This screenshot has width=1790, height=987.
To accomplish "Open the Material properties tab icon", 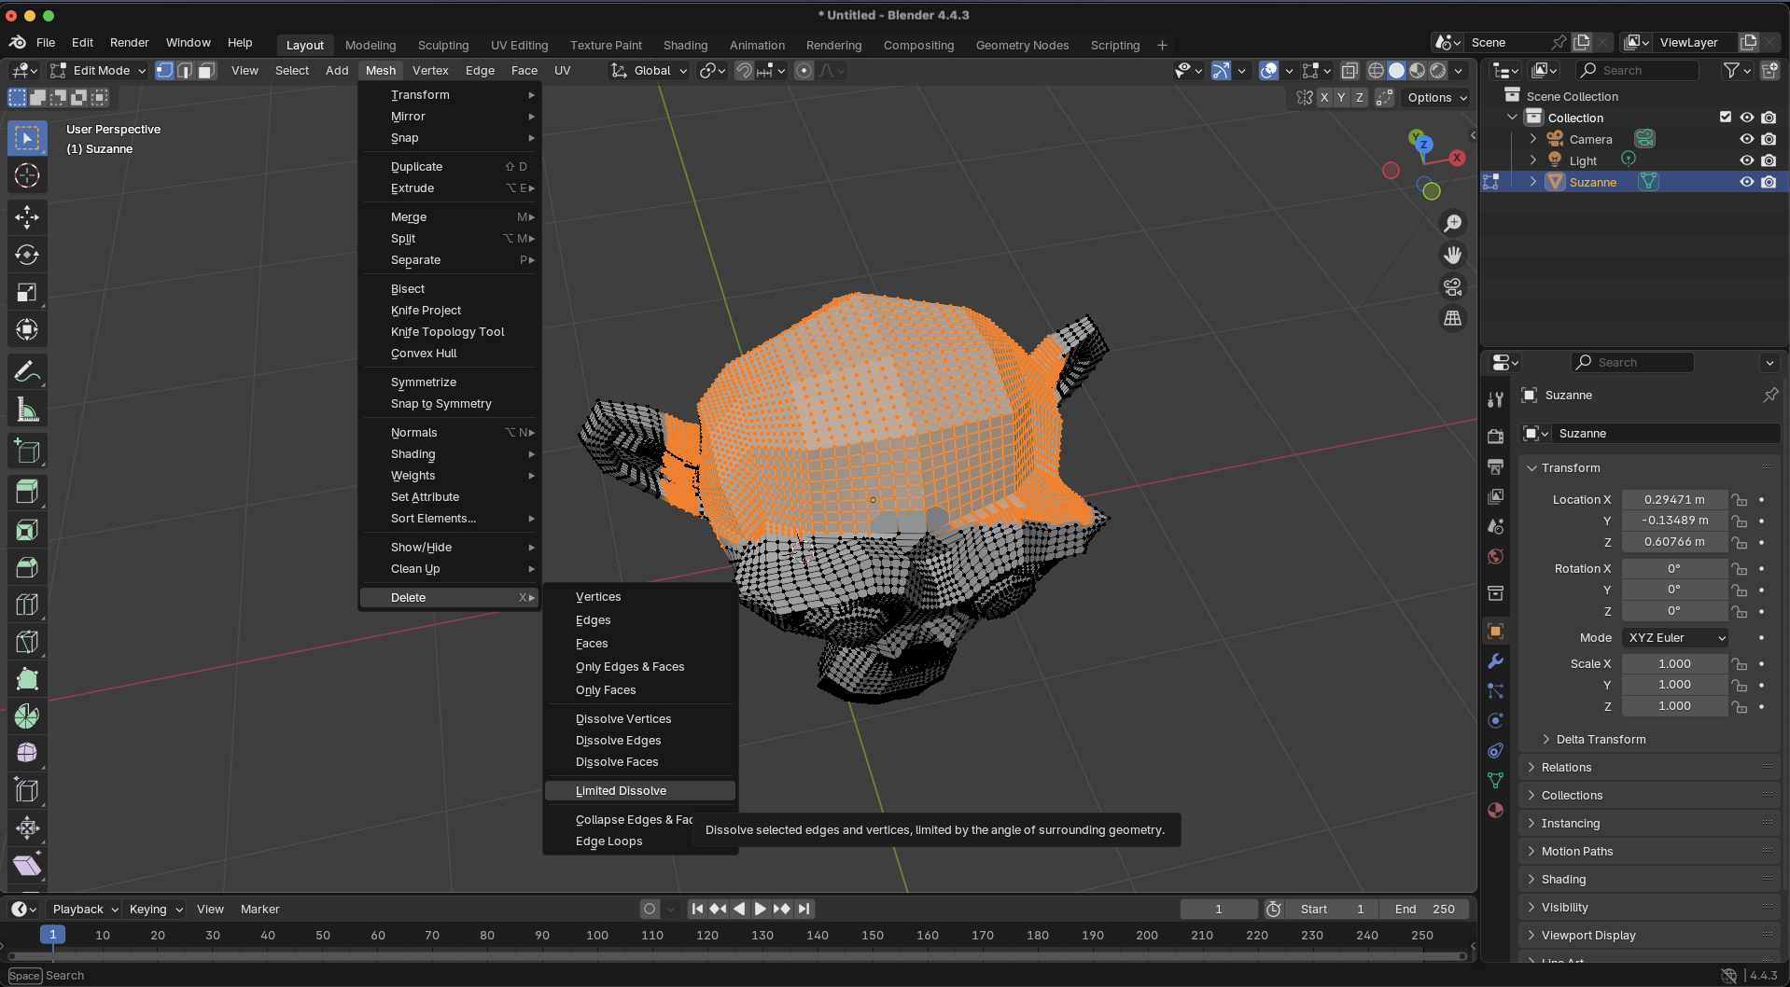I will point(1496,810).
